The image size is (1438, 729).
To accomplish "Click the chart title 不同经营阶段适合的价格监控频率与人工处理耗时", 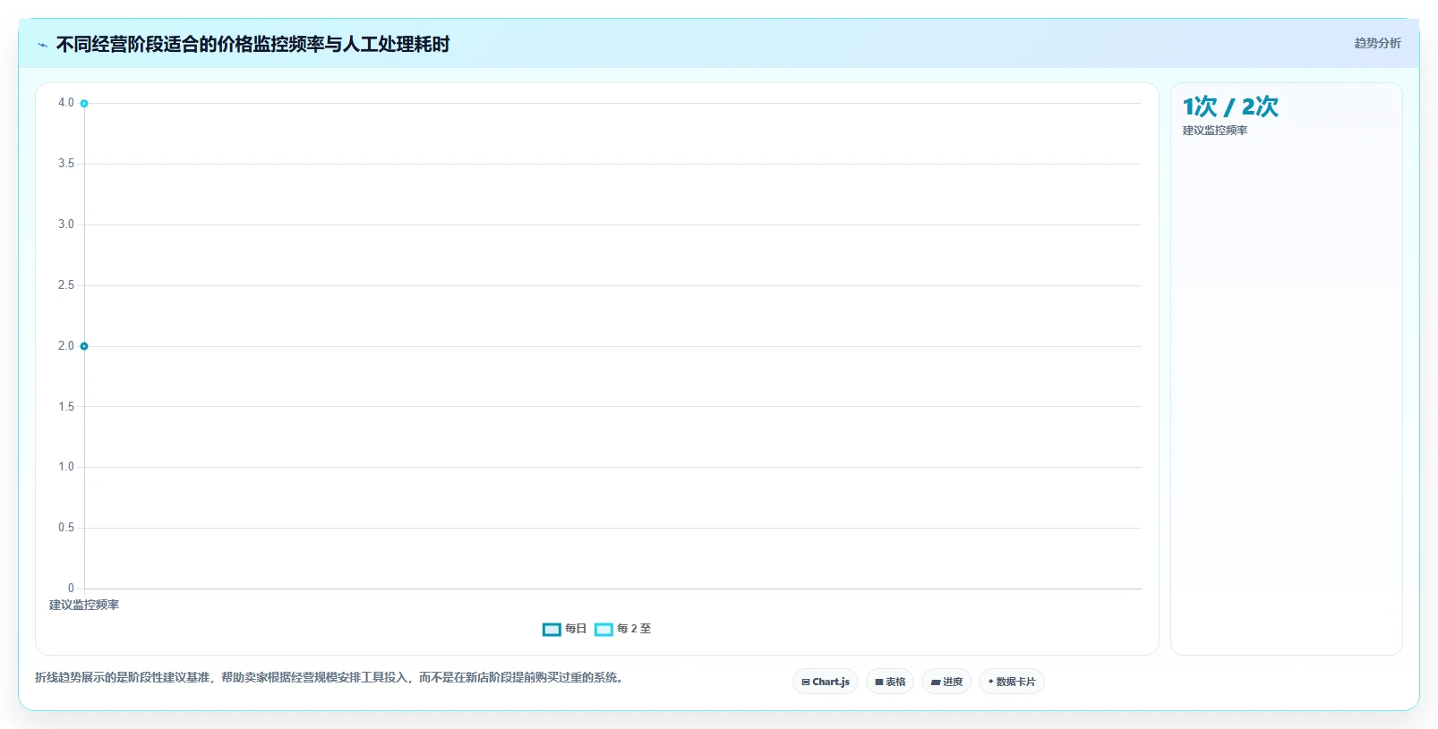I will pyautogui.click(x=253, y=44).
